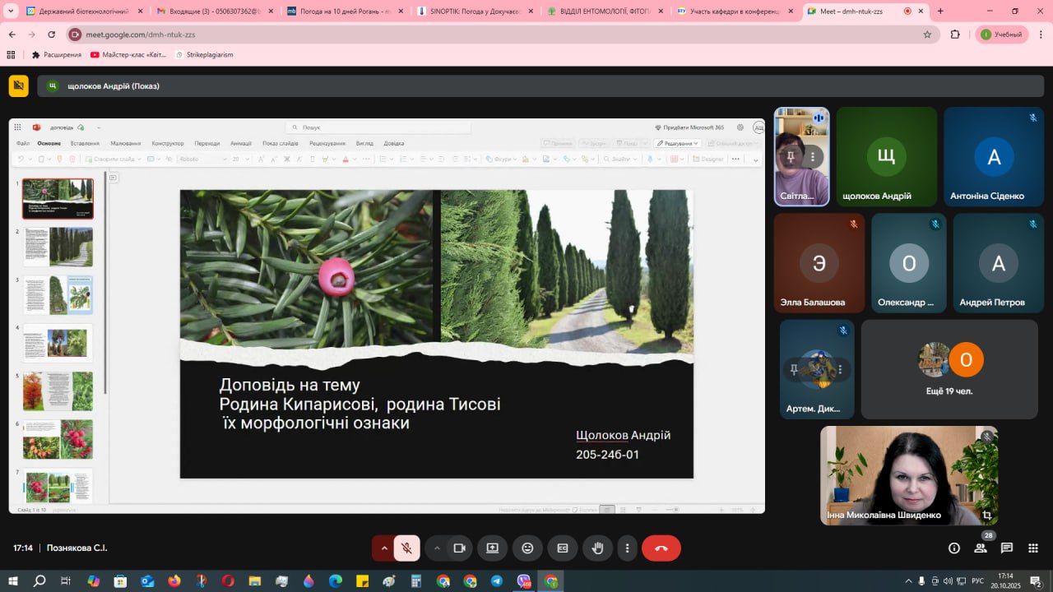This screenshot has width=1053, height=592.
Task: Open the chat with everyone panel
Action: pyautogui.click(x=1006, y=548)
